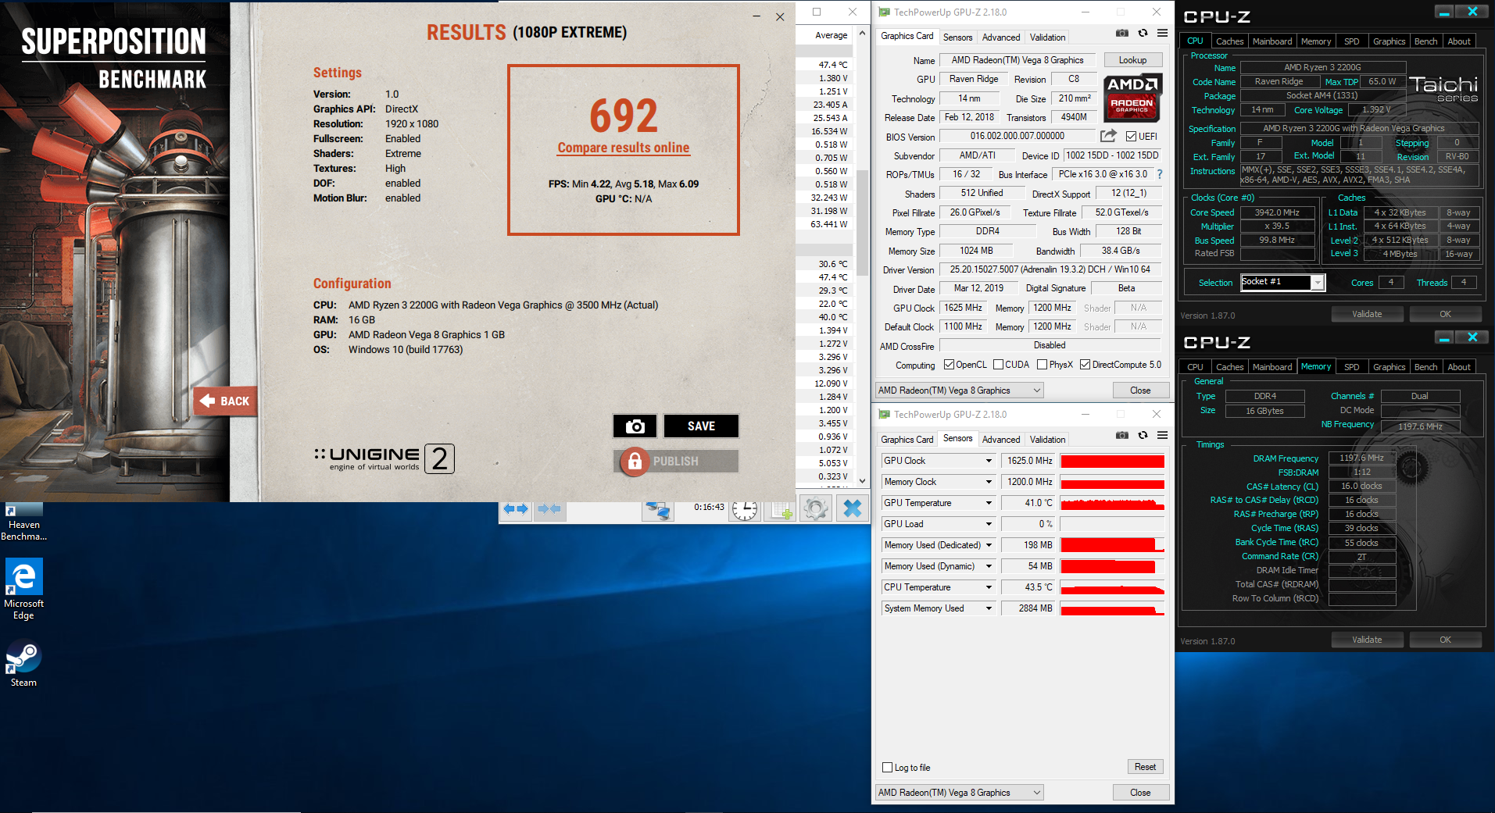The height and width of the screenshot is (813, 1495).
Task: Open the GPU Temperature sensor dropdown
Action: (989, 503)
